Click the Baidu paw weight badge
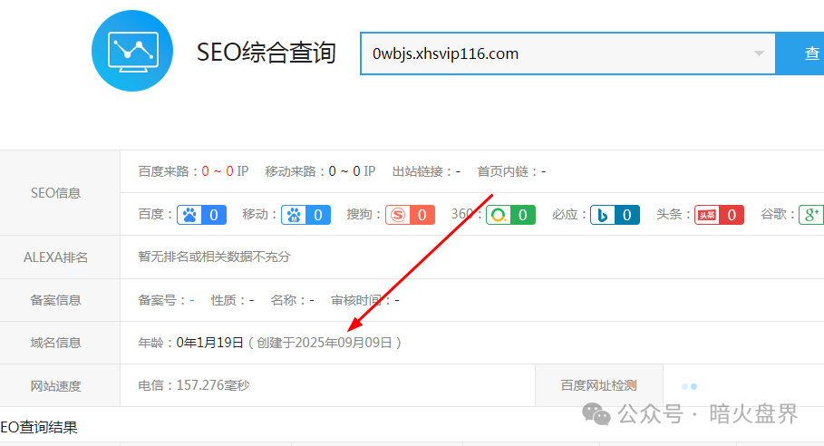Screen dimensions: 824x446 202,215
